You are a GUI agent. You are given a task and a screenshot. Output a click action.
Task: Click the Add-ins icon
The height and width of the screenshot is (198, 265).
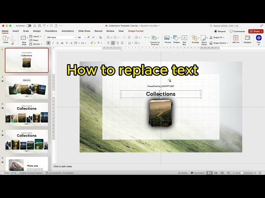[x=236, y=38]
